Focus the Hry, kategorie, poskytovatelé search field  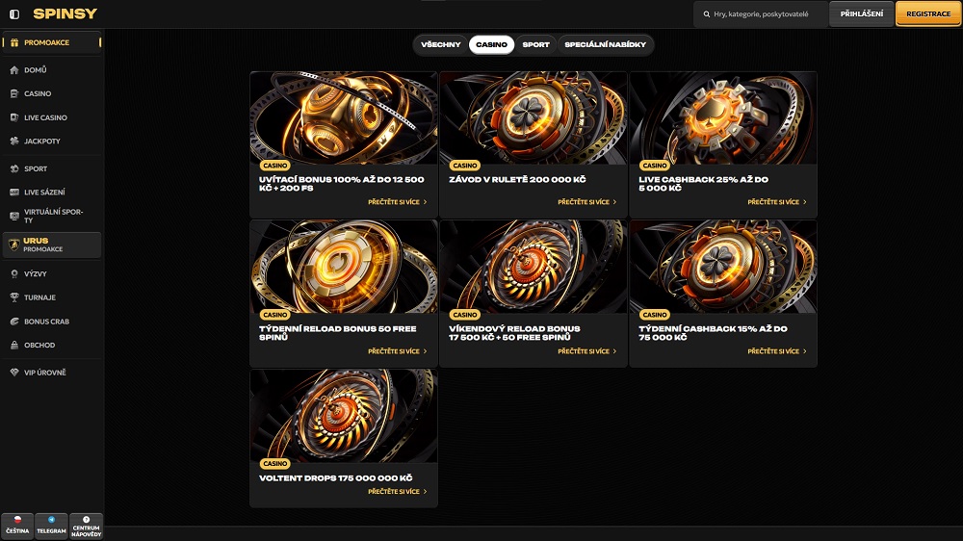[x=761, y=14]
